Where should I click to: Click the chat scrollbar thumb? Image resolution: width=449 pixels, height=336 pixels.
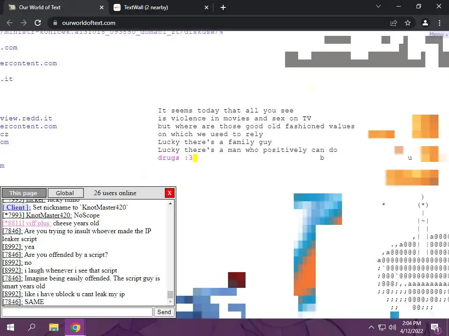pyautogui.click(x=171, y=294)
